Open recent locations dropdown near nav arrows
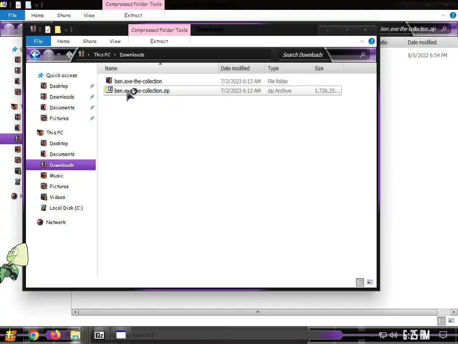Viewport: 458px width, 344px height. (59, 55)
